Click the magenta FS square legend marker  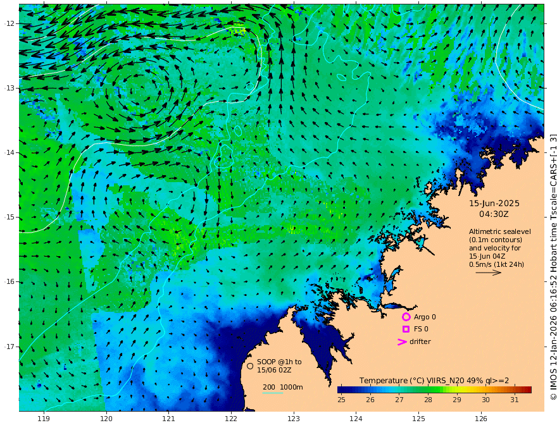[x=406, y=329]
